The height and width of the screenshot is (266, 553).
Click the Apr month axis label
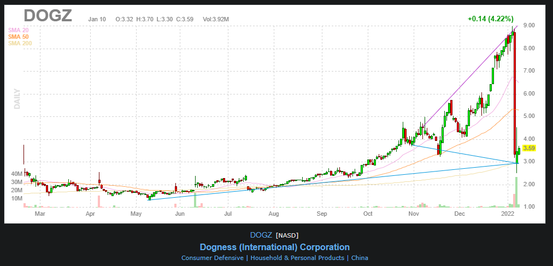coord(91,214)
